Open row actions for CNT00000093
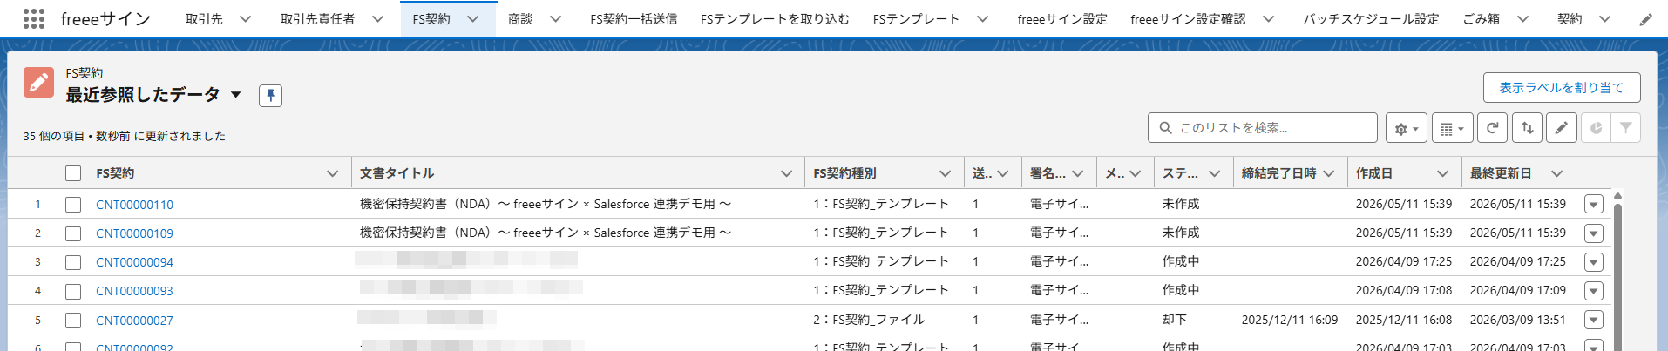The height and width of the screenshot is (351, 1668). coord(1593,291)
